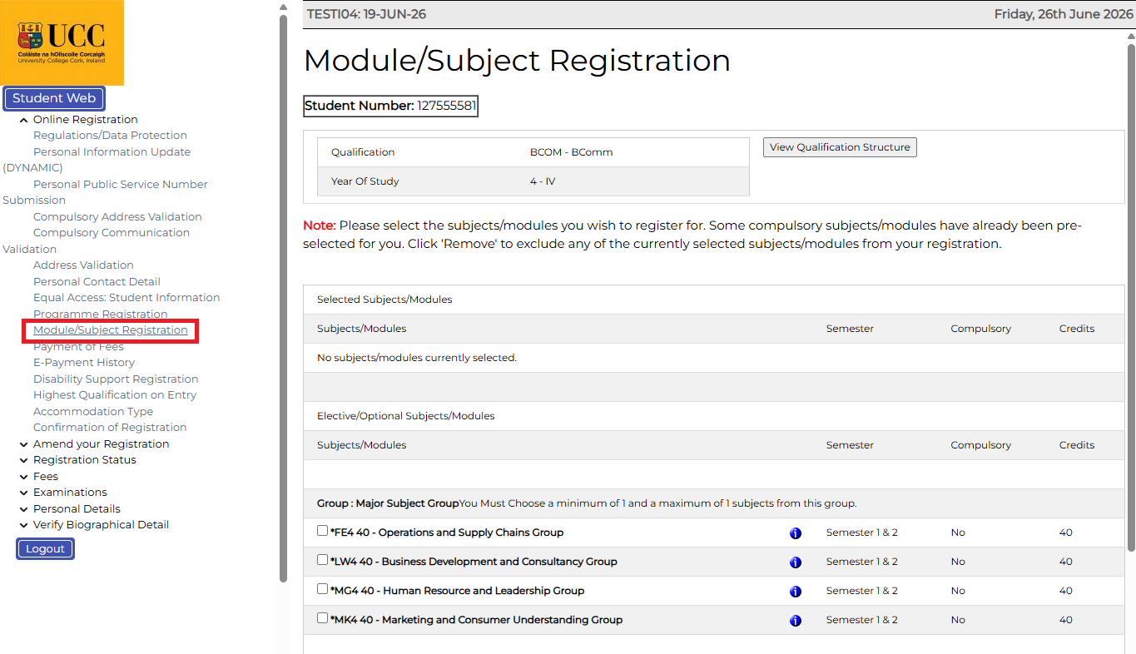Open info icon for Business Development and Consultancy
The image size is (1136, 654).
796,562
